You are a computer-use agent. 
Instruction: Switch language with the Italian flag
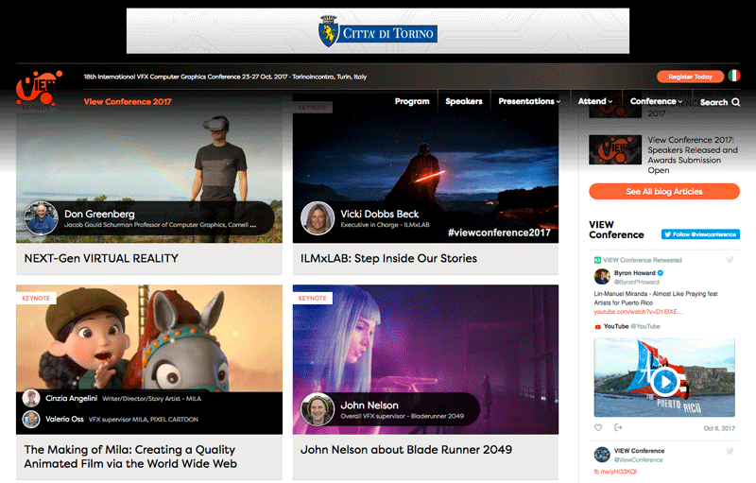pos(734,77)
